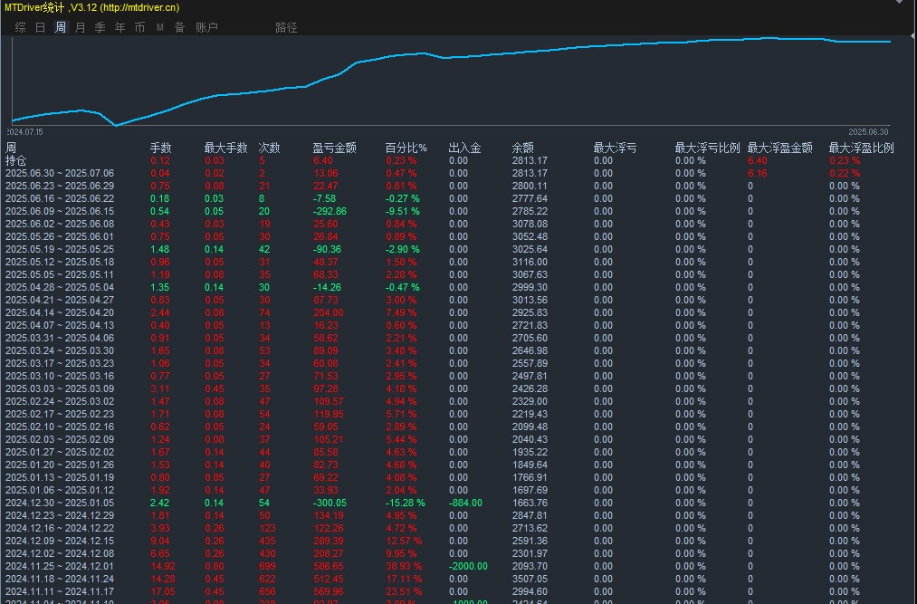Click the equity curve dip near chart start
Image resolution: width=917 pixels, height=604 pixels.
point(117,125)
